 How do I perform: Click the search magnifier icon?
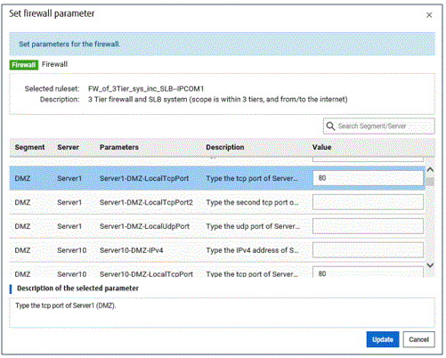(x=330, y=126)
